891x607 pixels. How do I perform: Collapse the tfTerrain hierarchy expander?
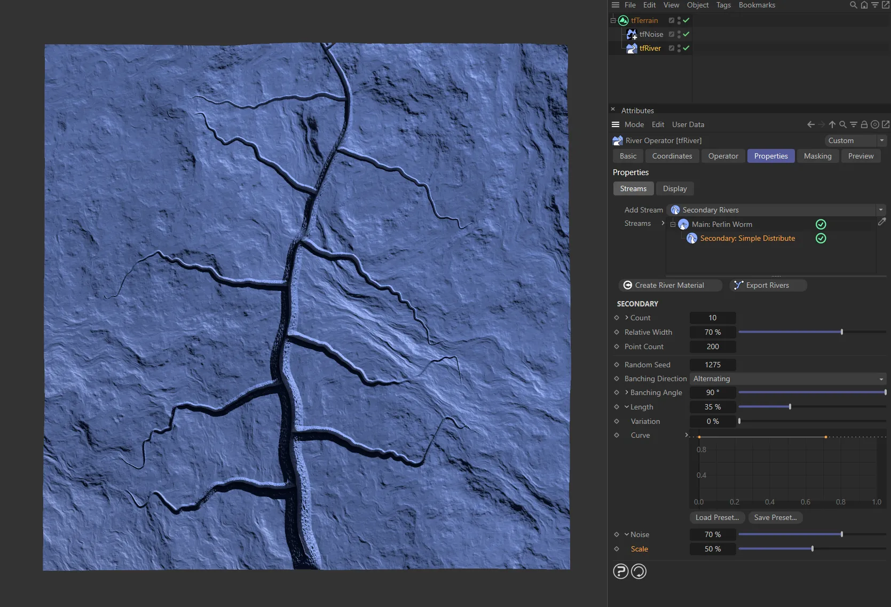tap(612, 20)
